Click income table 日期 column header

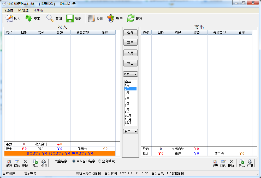point(24,32)
